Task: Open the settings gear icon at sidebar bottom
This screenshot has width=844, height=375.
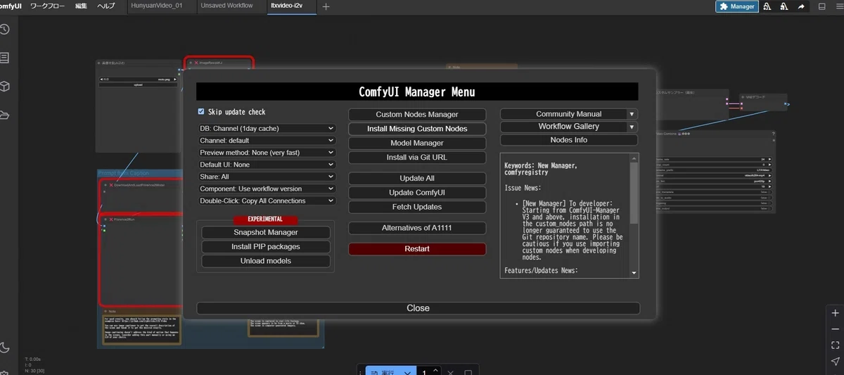Action: point(4,372)
